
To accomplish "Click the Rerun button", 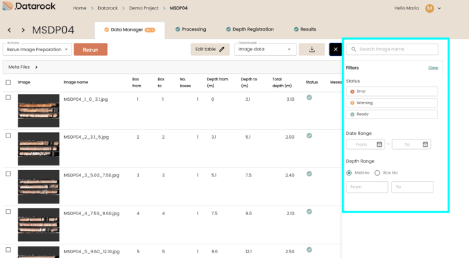I will [91, 50].
